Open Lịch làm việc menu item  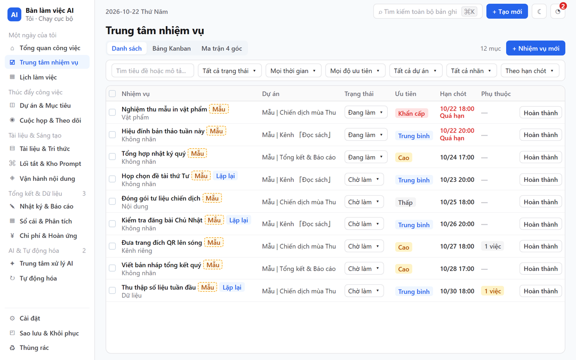pyautogui.click(x=47, y=77)
